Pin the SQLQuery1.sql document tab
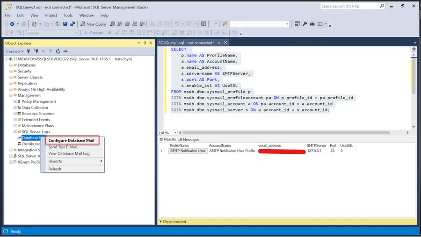 pos(219,43)
